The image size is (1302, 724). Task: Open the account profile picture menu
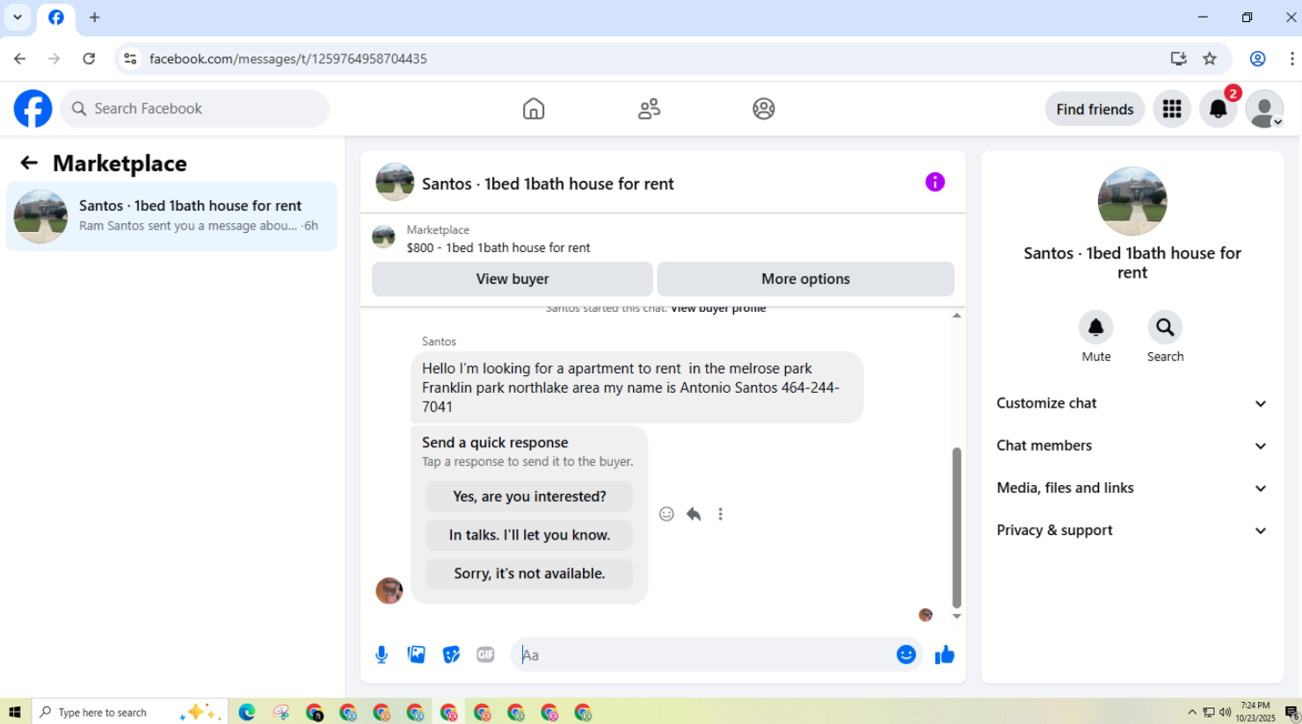click(1264, 109)
